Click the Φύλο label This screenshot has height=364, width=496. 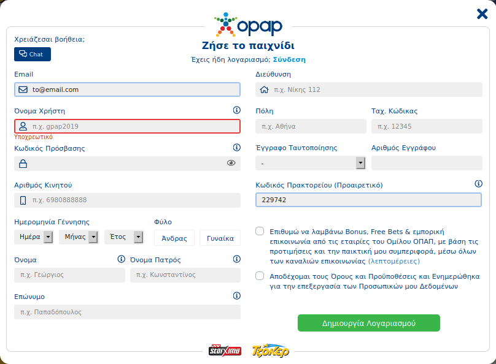[163, 222]
